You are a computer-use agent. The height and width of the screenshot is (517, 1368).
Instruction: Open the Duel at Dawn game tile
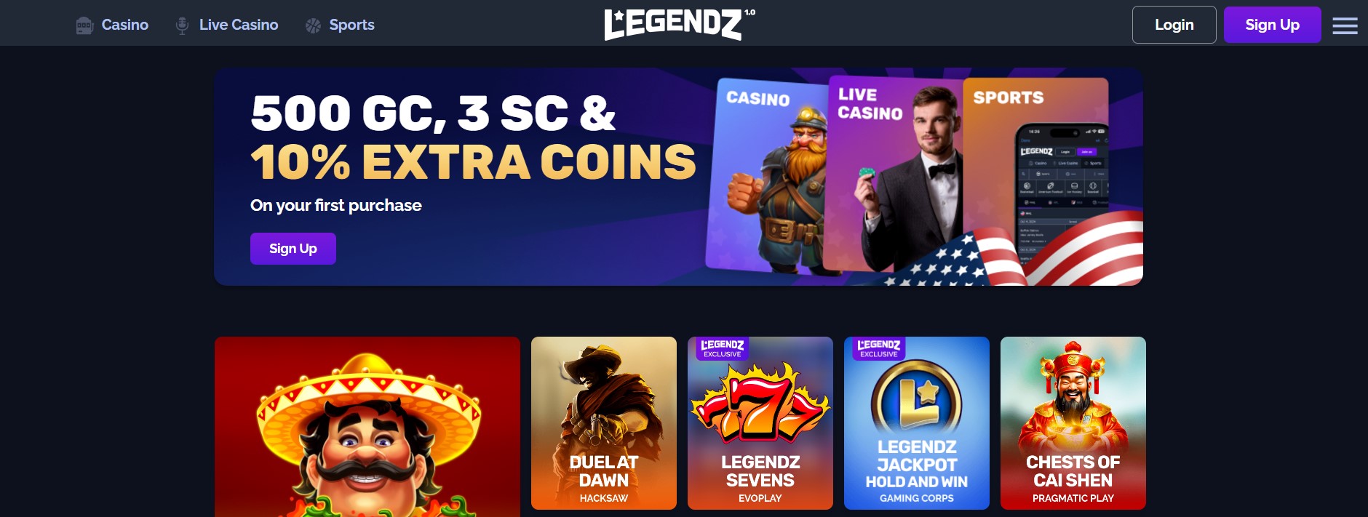(604, 423)
